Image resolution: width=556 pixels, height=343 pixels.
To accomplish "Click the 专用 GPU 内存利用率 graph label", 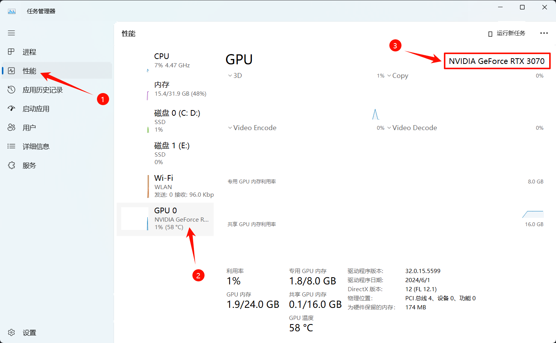I will [x=251, y=182].
